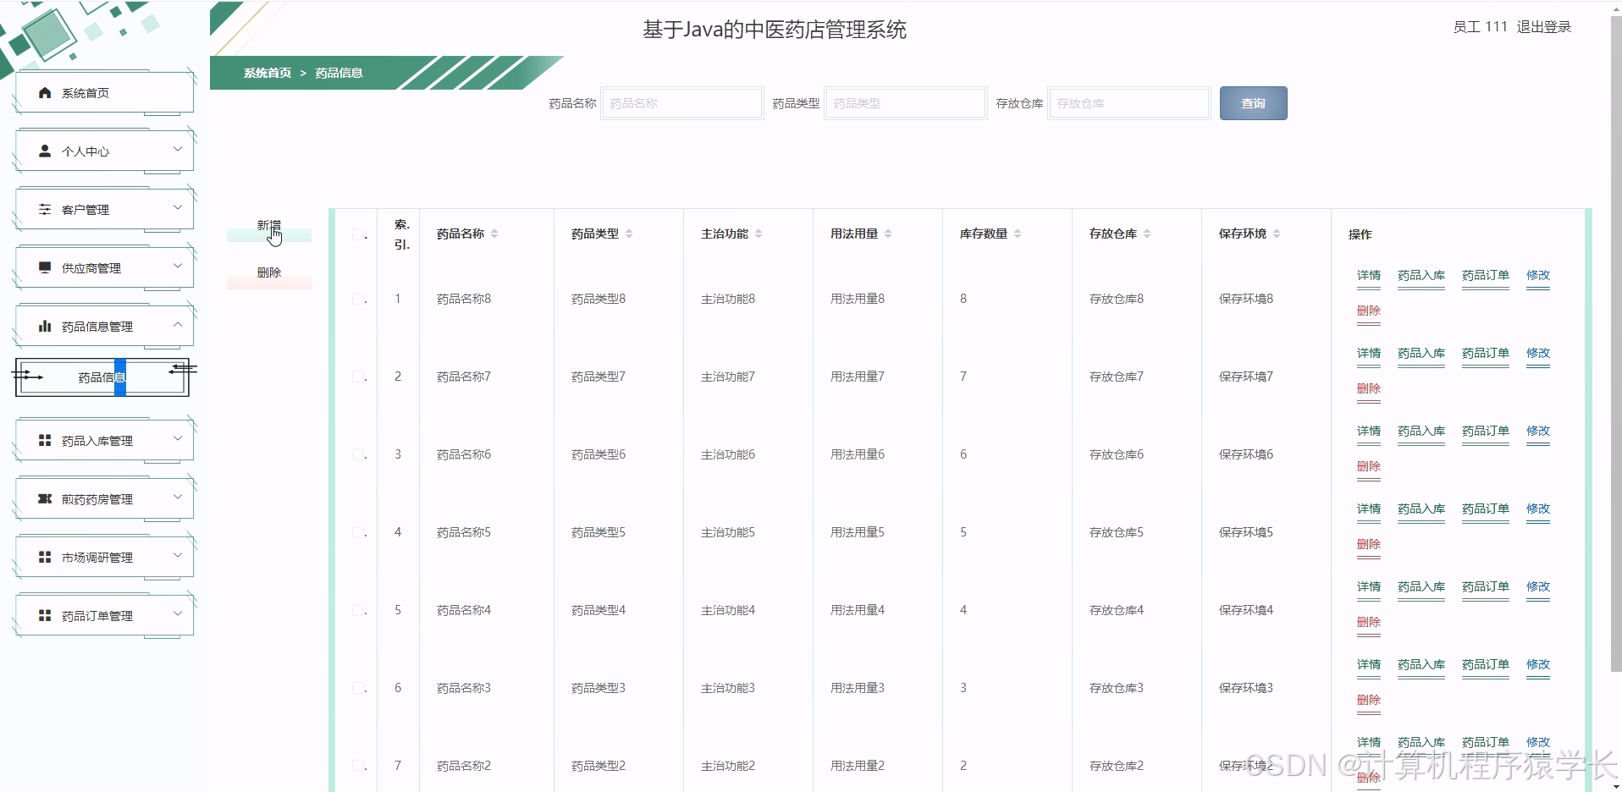Check the row checkbox for 药品名称8
This screenshot has width=1622, height=792.
[357, 298]
